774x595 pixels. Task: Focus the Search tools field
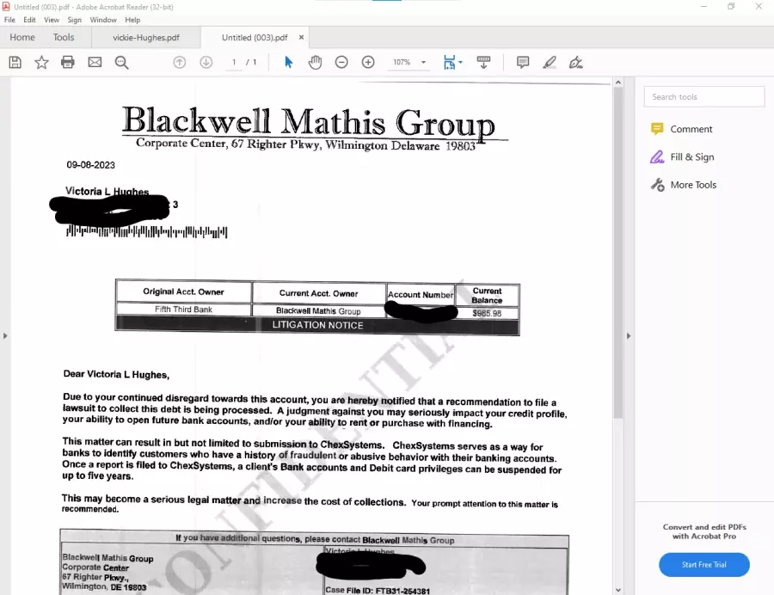pos(704,96)
